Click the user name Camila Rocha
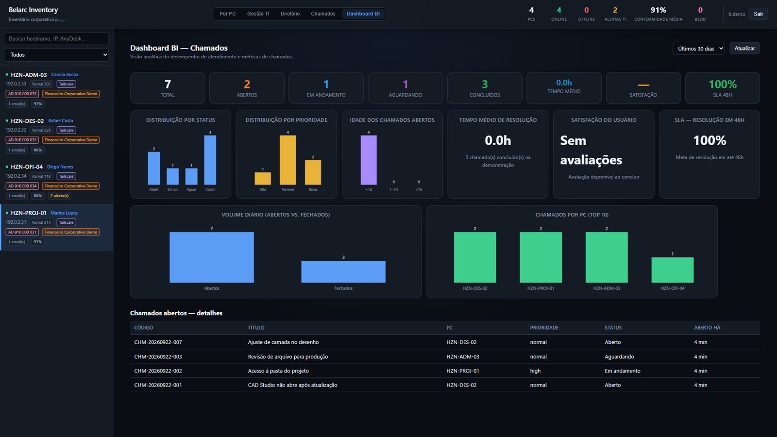This screenshot has height=437, width=777. tap(65, 75)
